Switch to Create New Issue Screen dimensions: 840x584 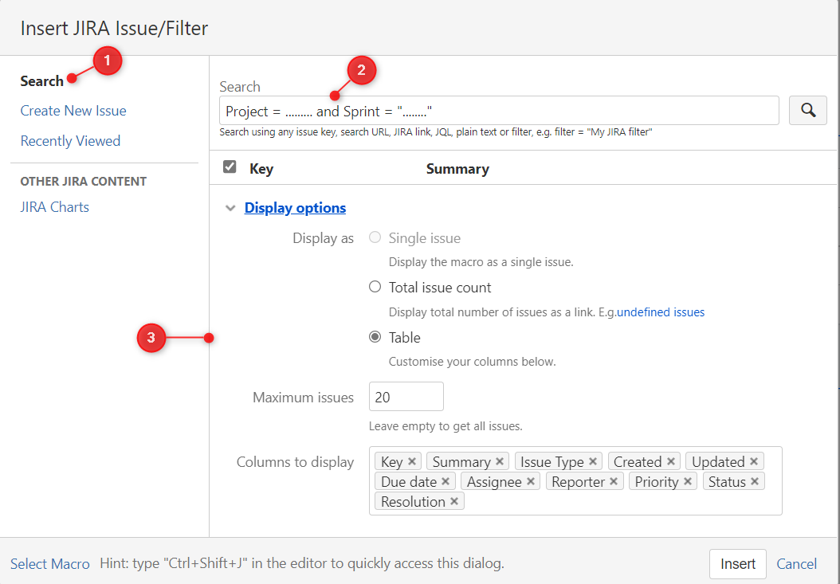(x=73, y=111)
